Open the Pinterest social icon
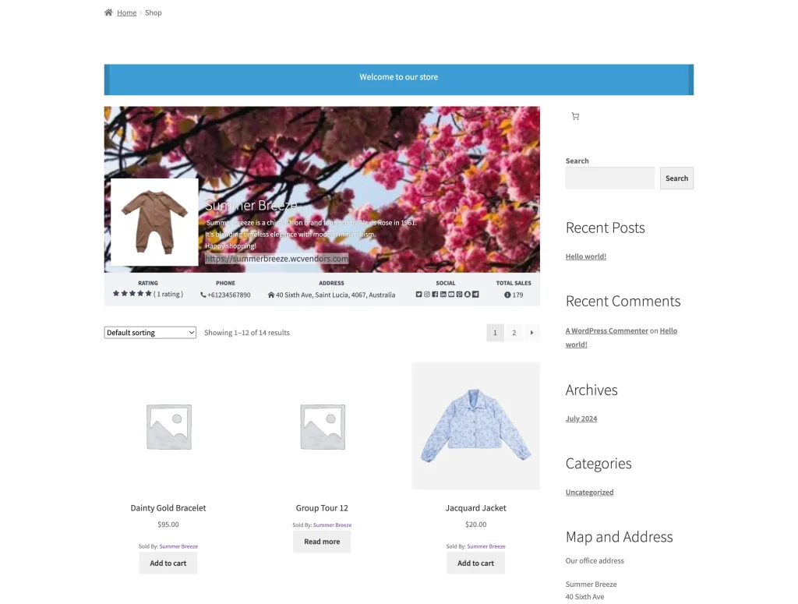The image size is (798, 604). (x=459, y=294)
